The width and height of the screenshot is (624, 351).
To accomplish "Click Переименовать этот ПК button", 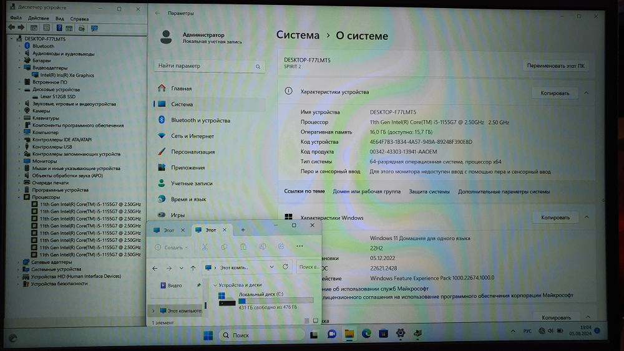I will tap(555, 66).
